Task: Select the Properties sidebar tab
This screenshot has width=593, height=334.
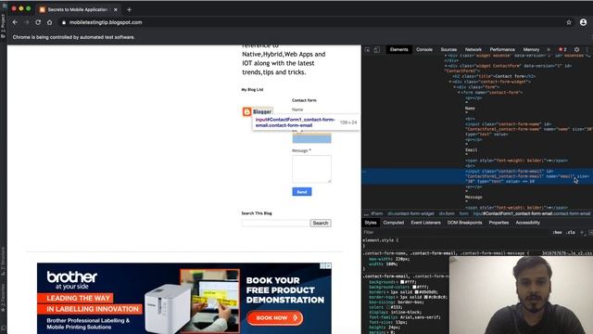Action: click(x=498, y=223)
